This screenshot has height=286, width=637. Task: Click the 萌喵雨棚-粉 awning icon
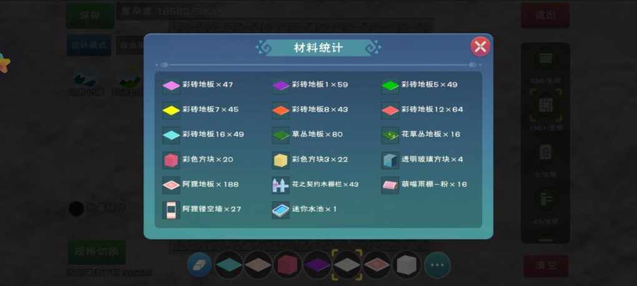390,184
